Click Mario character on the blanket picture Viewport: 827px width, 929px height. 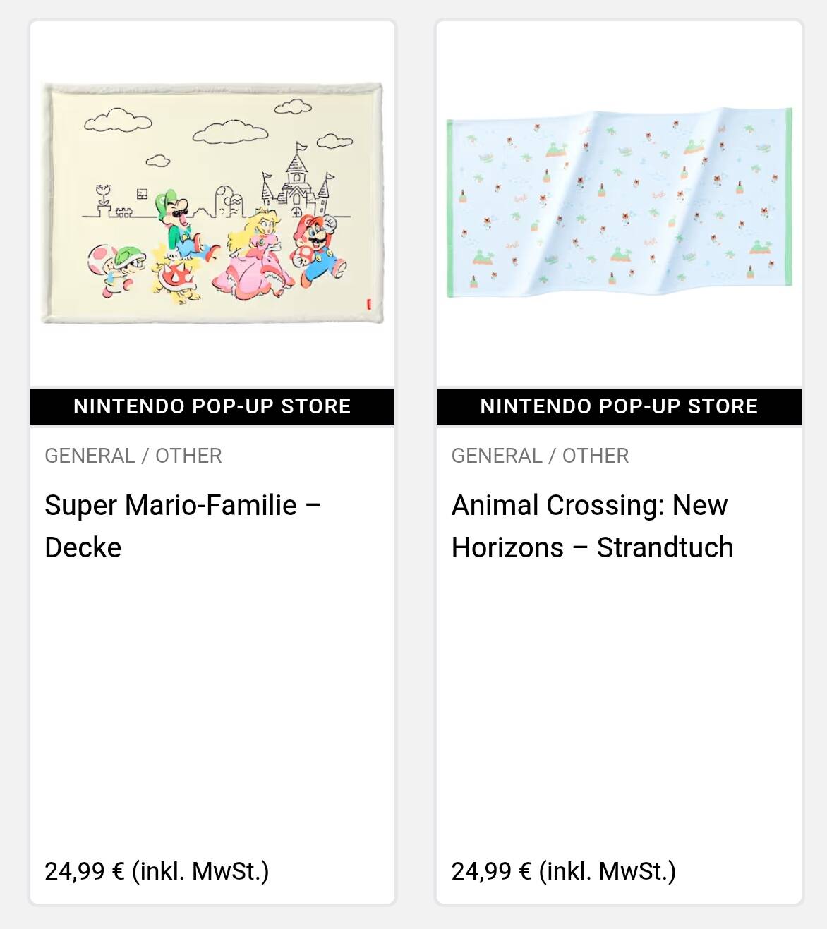point(318,250)
